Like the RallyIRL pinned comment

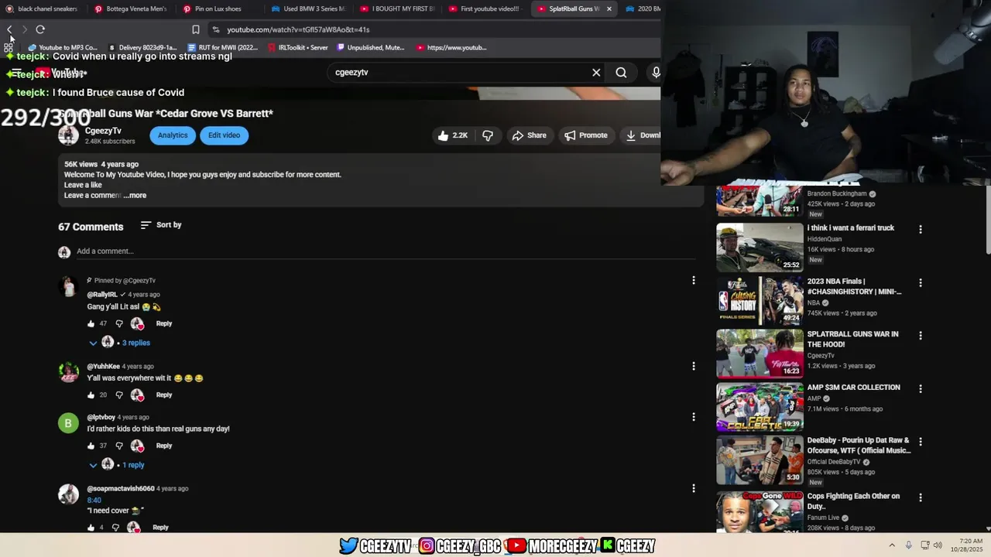click(91, 324)
